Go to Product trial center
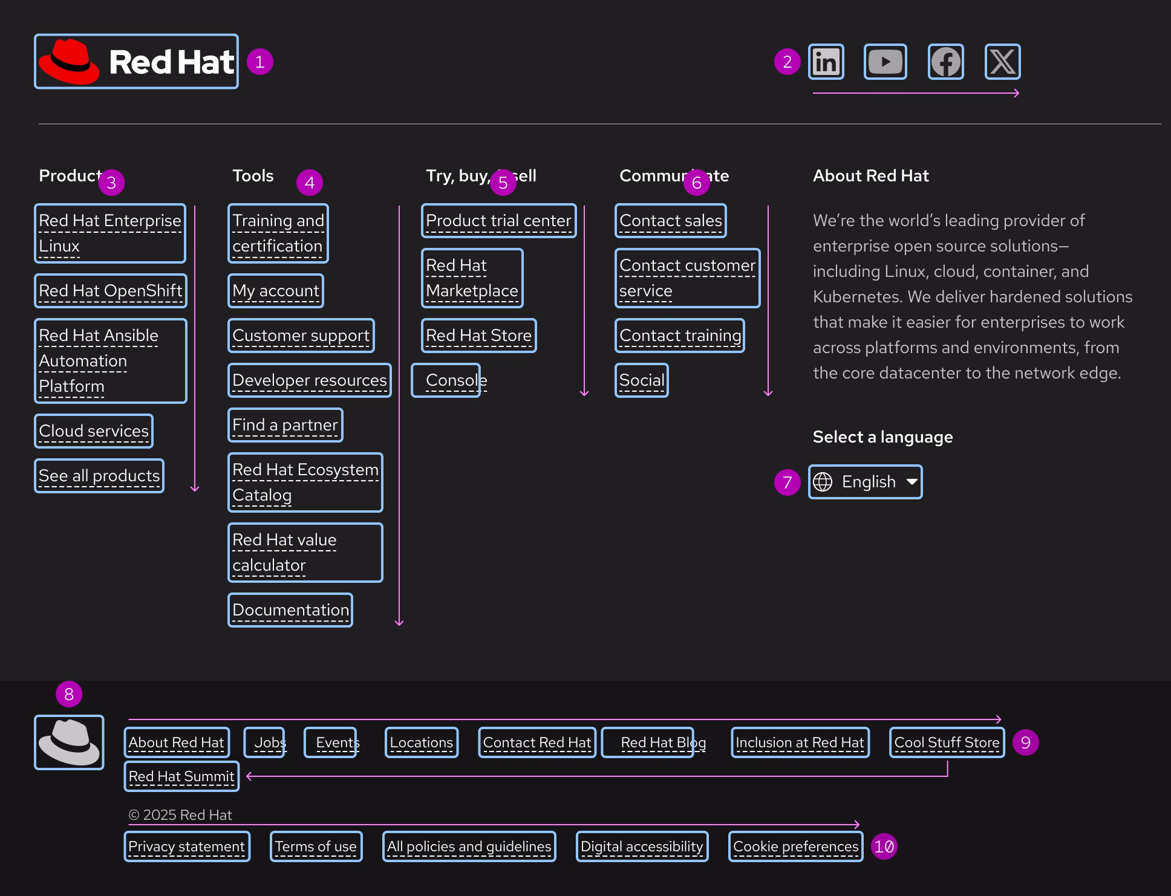 click(x=498, y=221)
